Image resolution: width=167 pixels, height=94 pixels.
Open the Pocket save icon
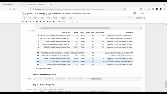point(141,9)
